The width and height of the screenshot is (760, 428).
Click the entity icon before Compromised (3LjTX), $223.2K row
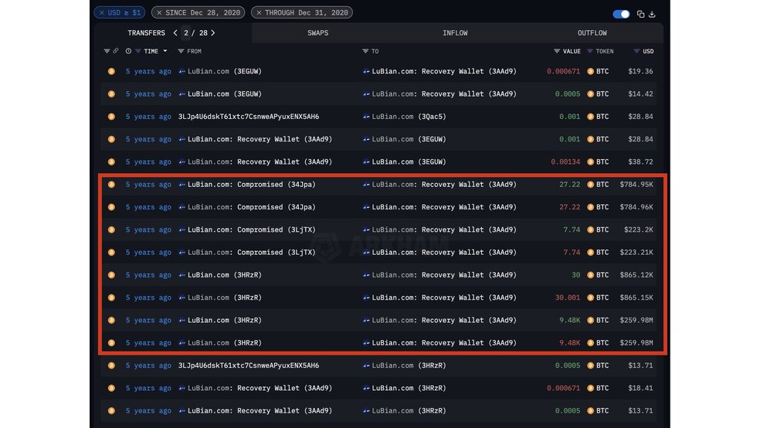click(x=182, y=229)
